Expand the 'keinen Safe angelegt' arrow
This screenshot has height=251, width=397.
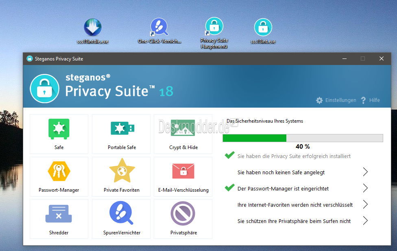pos(365,172)
